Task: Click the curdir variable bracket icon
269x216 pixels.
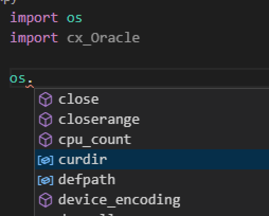Action: (x=46, y=160)
